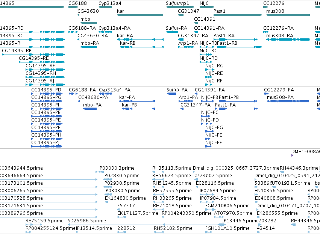
Task: Select the Arp1-PA protein label
Action: [188, 97]
